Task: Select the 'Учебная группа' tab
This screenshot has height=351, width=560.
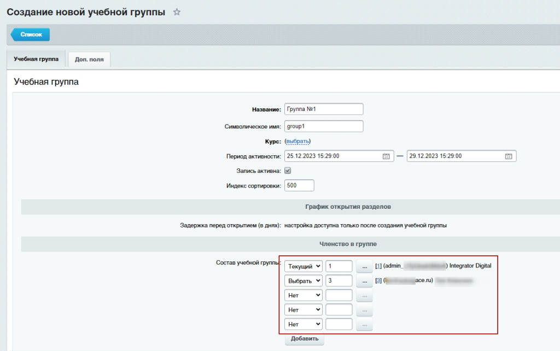Action: (36, 59)
